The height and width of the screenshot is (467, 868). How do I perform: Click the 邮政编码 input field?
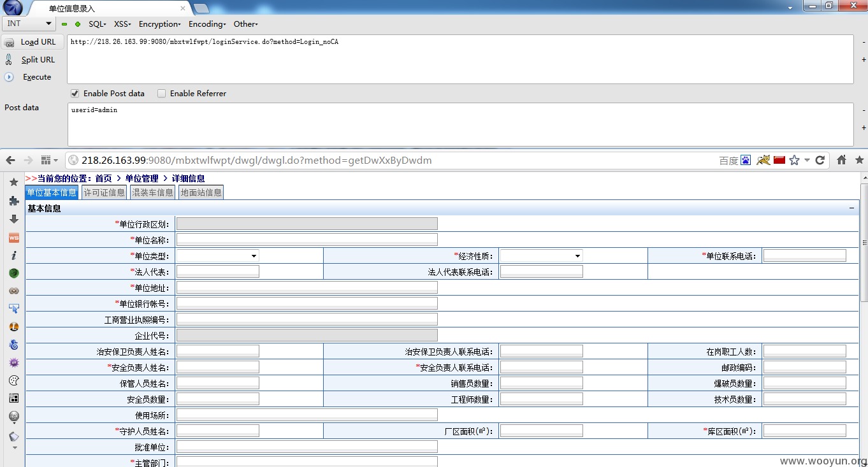tap(804, 367)
